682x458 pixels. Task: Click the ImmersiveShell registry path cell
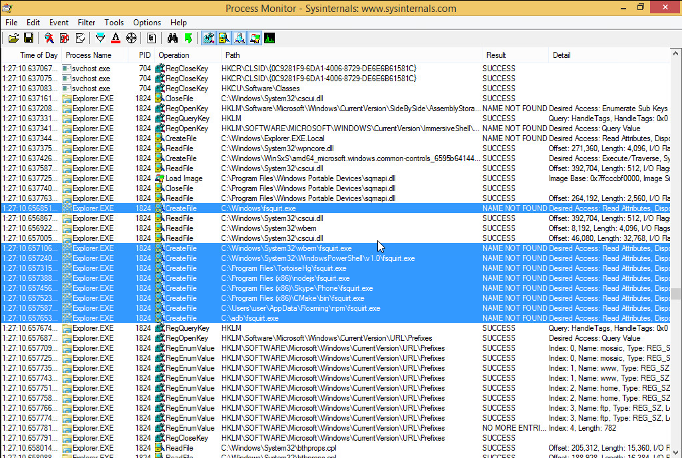[351, 128]
